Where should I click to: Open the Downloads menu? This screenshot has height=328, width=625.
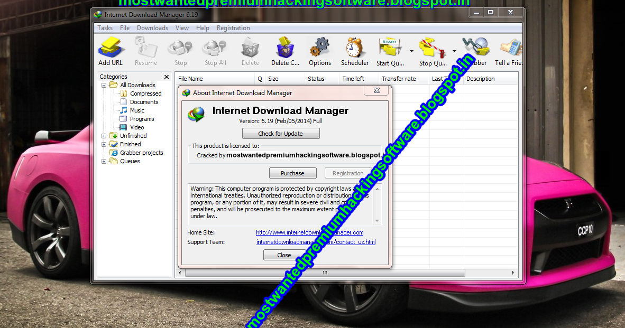tap(152, 28)
